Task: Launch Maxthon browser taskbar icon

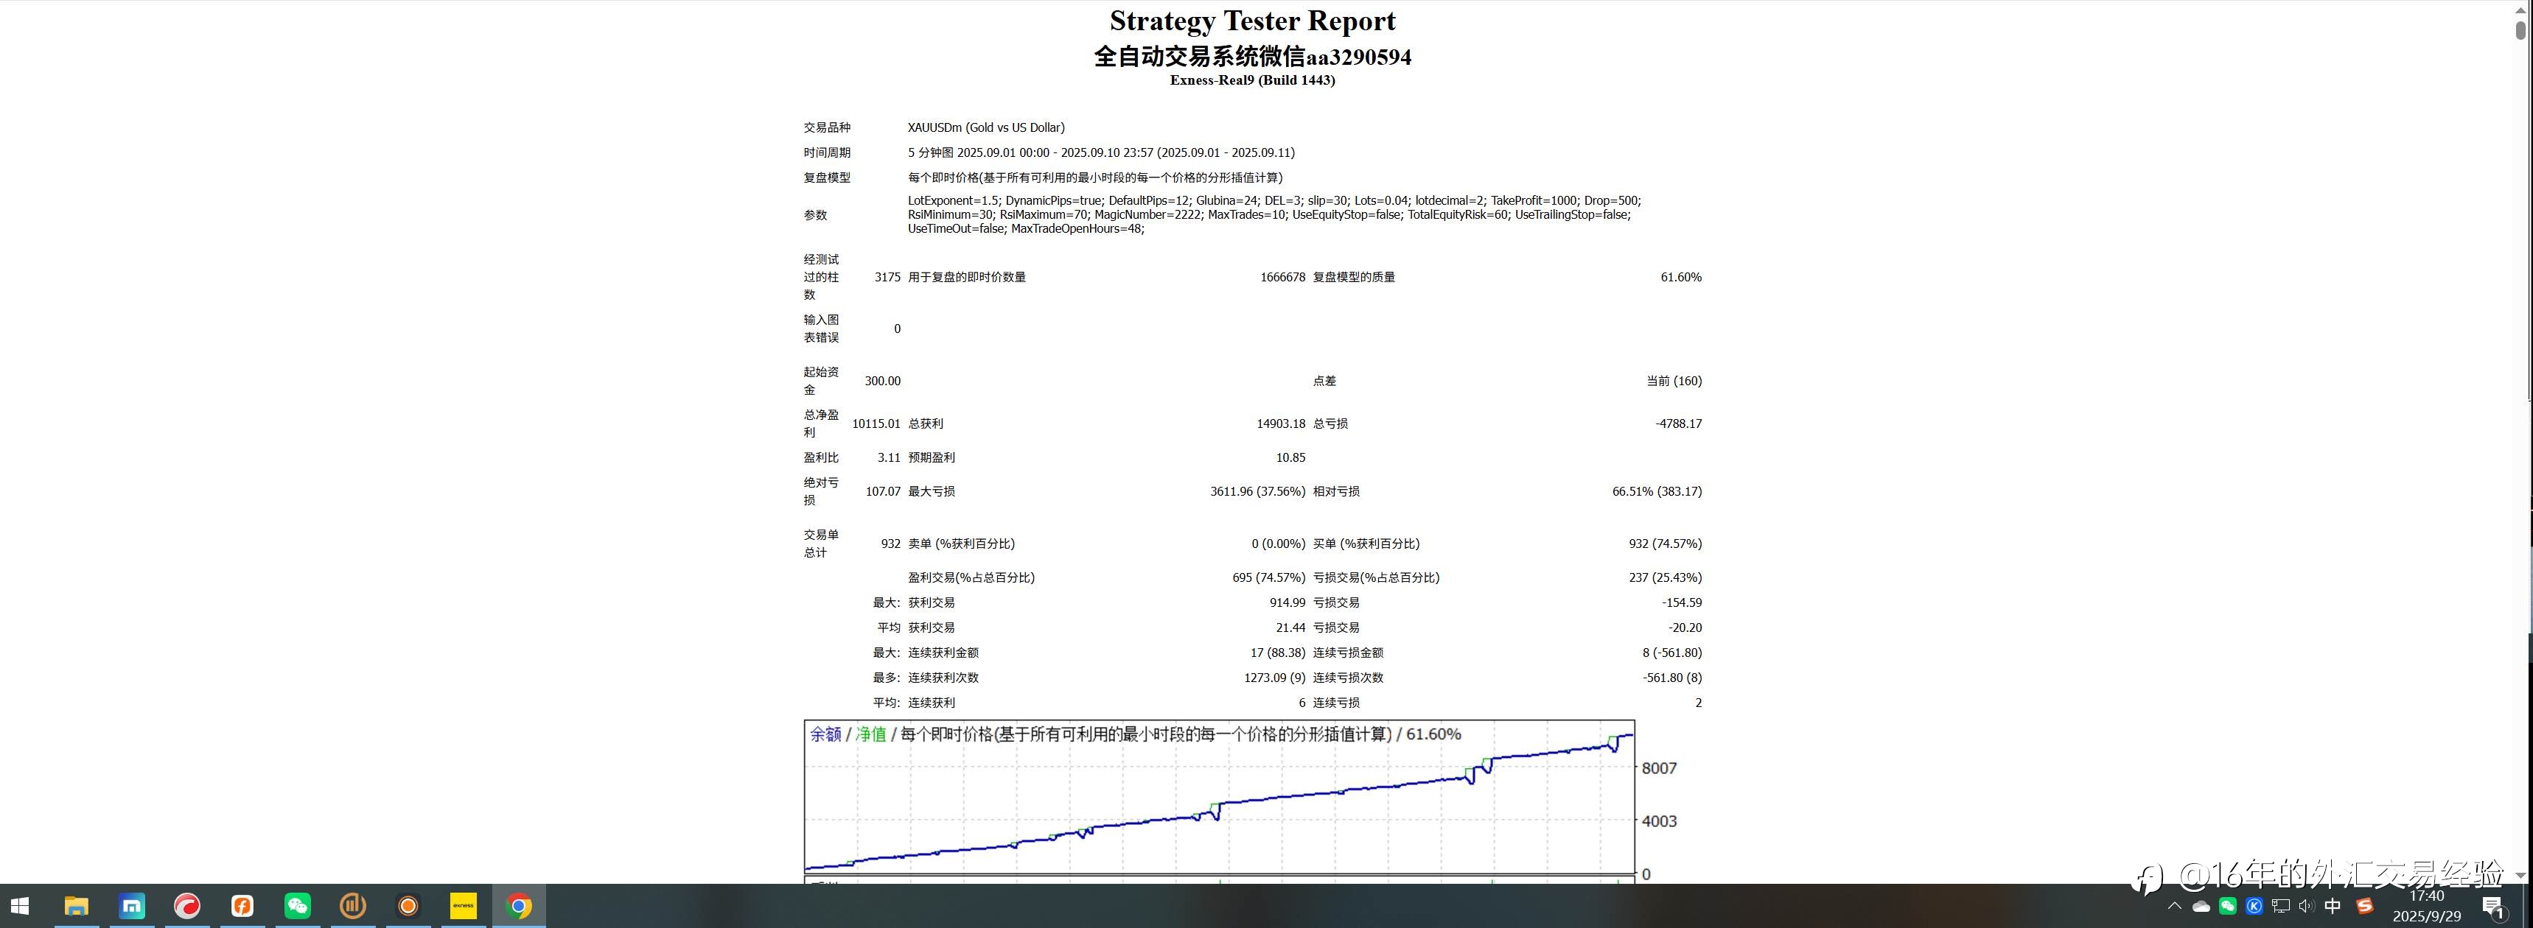Action: click(132, 905)
